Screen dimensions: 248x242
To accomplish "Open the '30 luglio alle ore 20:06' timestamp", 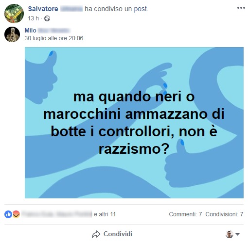I will click(54, 38).
